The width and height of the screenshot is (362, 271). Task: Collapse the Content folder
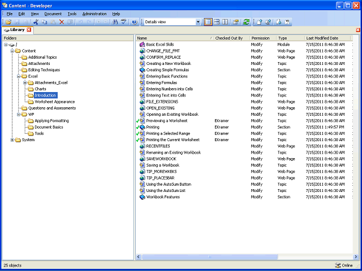coord(12,51)
